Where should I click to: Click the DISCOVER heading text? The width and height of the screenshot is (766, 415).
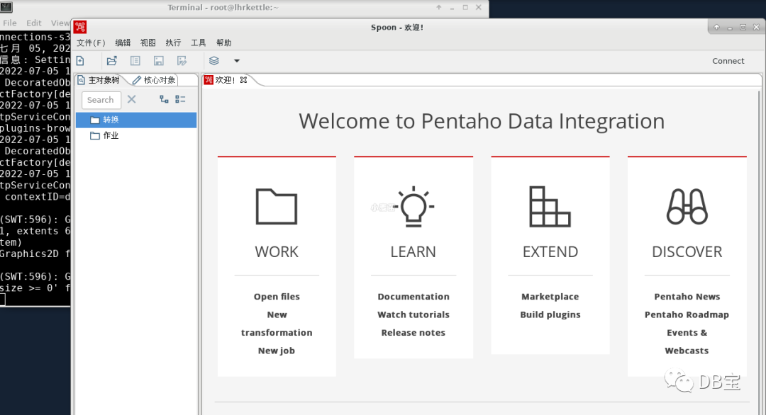click(687, 251)
